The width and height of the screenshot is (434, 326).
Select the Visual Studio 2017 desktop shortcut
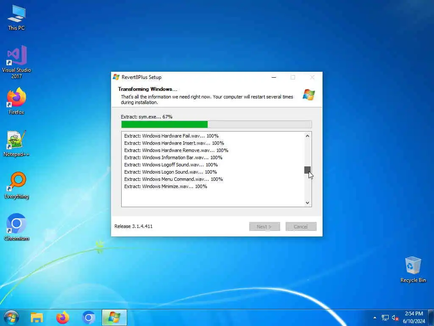point(17,62)
